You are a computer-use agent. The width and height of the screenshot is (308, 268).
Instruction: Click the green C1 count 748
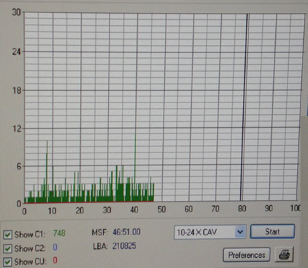pos(60,233)
